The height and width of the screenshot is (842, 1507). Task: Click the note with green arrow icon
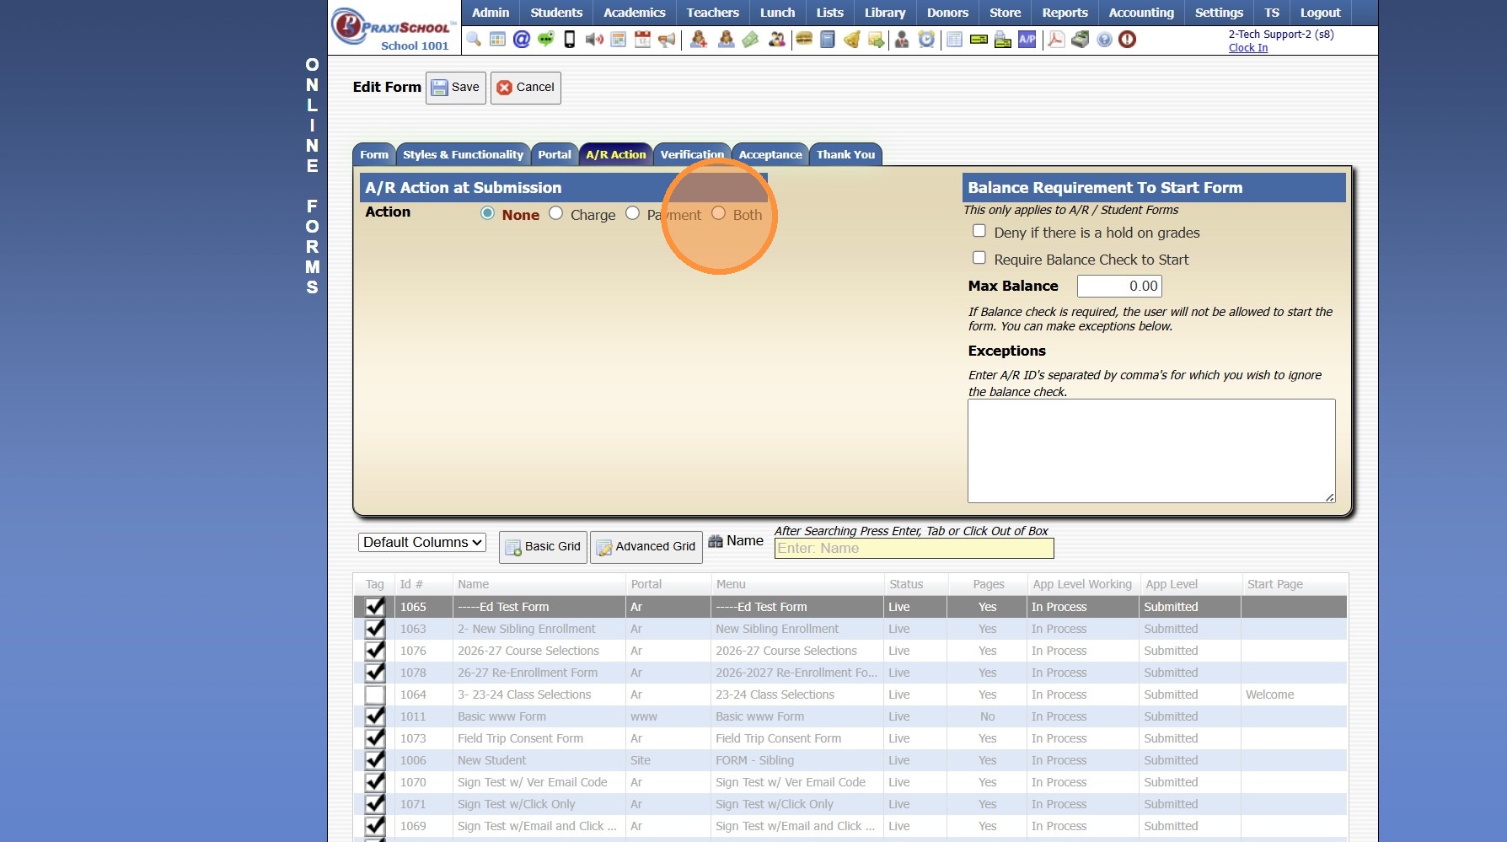(x=877, y=40)
